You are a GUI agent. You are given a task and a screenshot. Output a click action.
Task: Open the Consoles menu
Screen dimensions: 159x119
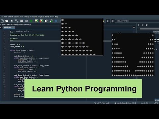[34, 17]
